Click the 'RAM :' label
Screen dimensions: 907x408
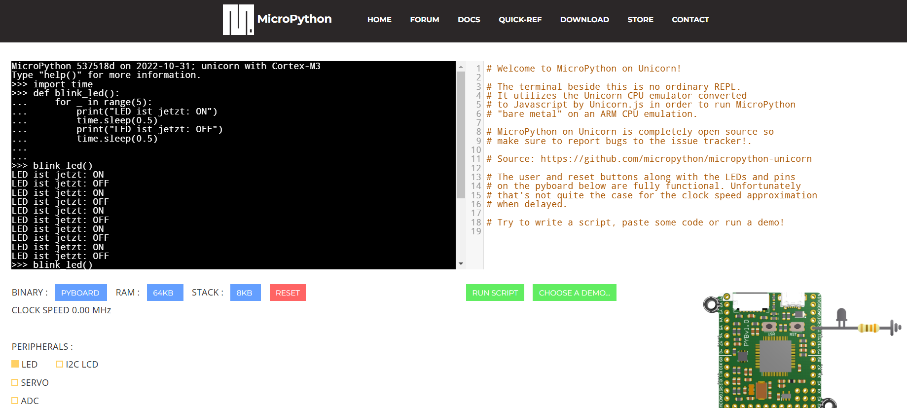pos(128,293)
